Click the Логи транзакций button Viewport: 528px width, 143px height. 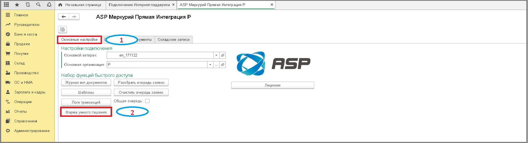click(x=86, y=102)
